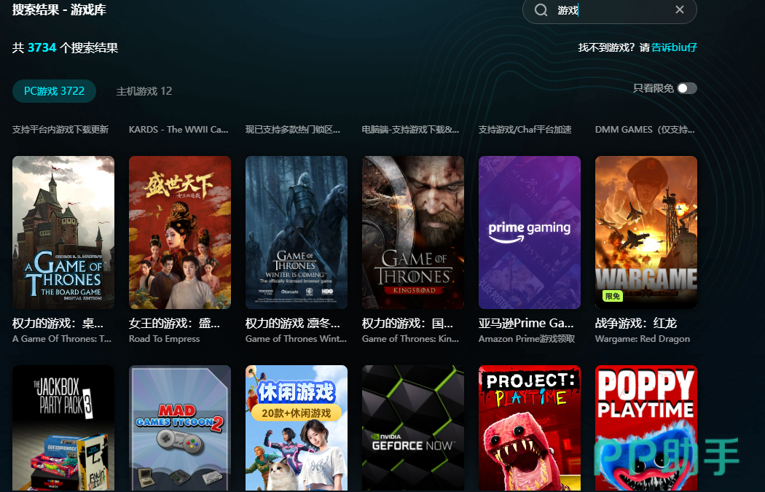Click the 限免 badge on Wargame cover
The image size is (765, 492).
612,296
